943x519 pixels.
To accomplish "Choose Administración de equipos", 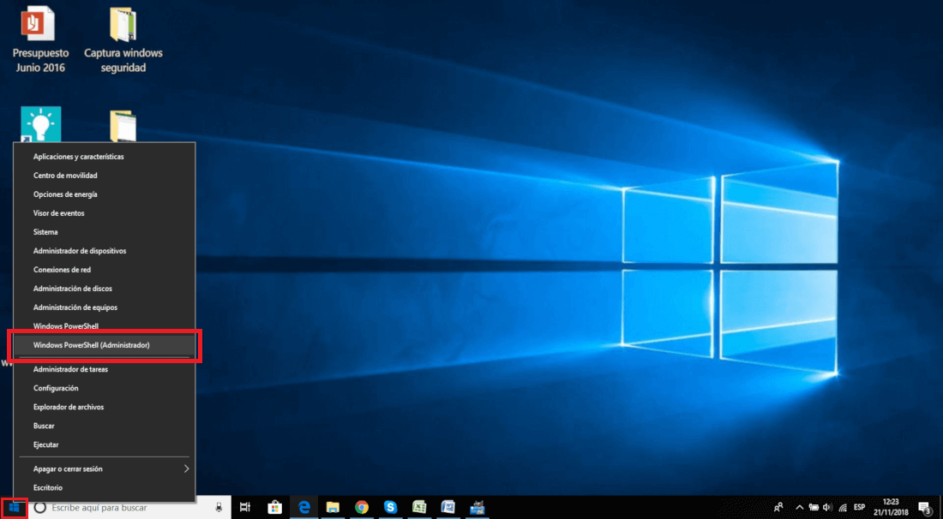I will tap(105, 307).
